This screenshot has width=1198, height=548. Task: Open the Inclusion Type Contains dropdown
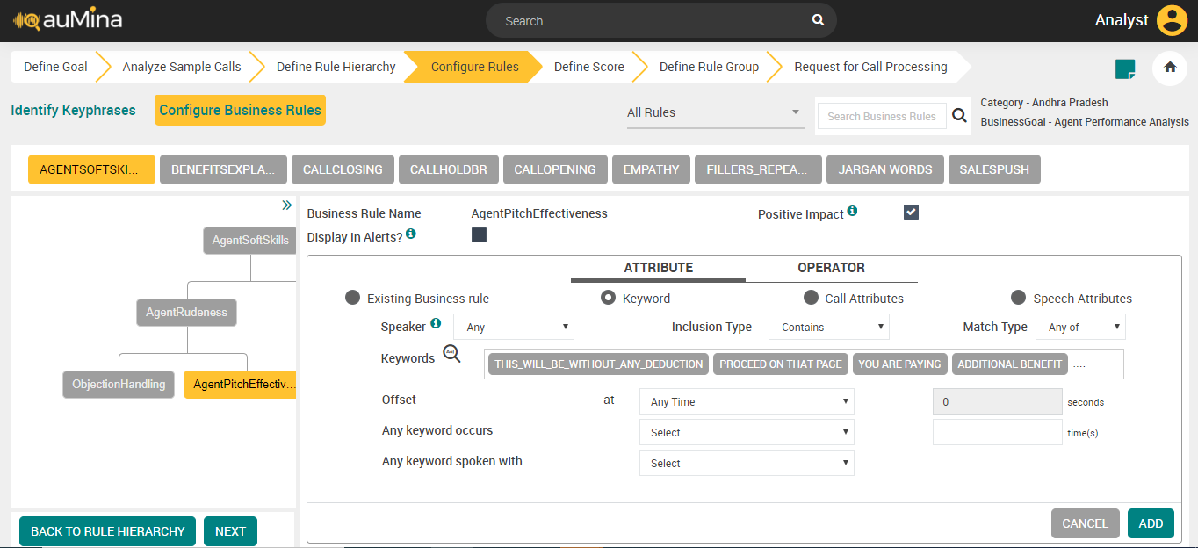click(x=829, y=327)
